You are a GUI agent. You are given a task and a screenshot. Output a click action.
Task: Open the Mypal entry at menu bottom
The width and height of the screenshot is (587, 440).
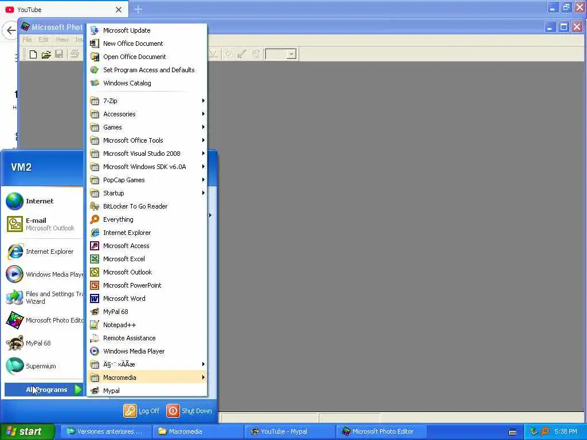pos(147,391)
